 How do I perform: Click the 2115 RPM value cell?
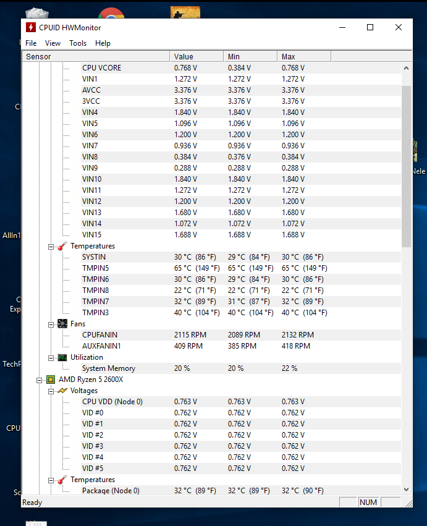click(x=190, y=335)
